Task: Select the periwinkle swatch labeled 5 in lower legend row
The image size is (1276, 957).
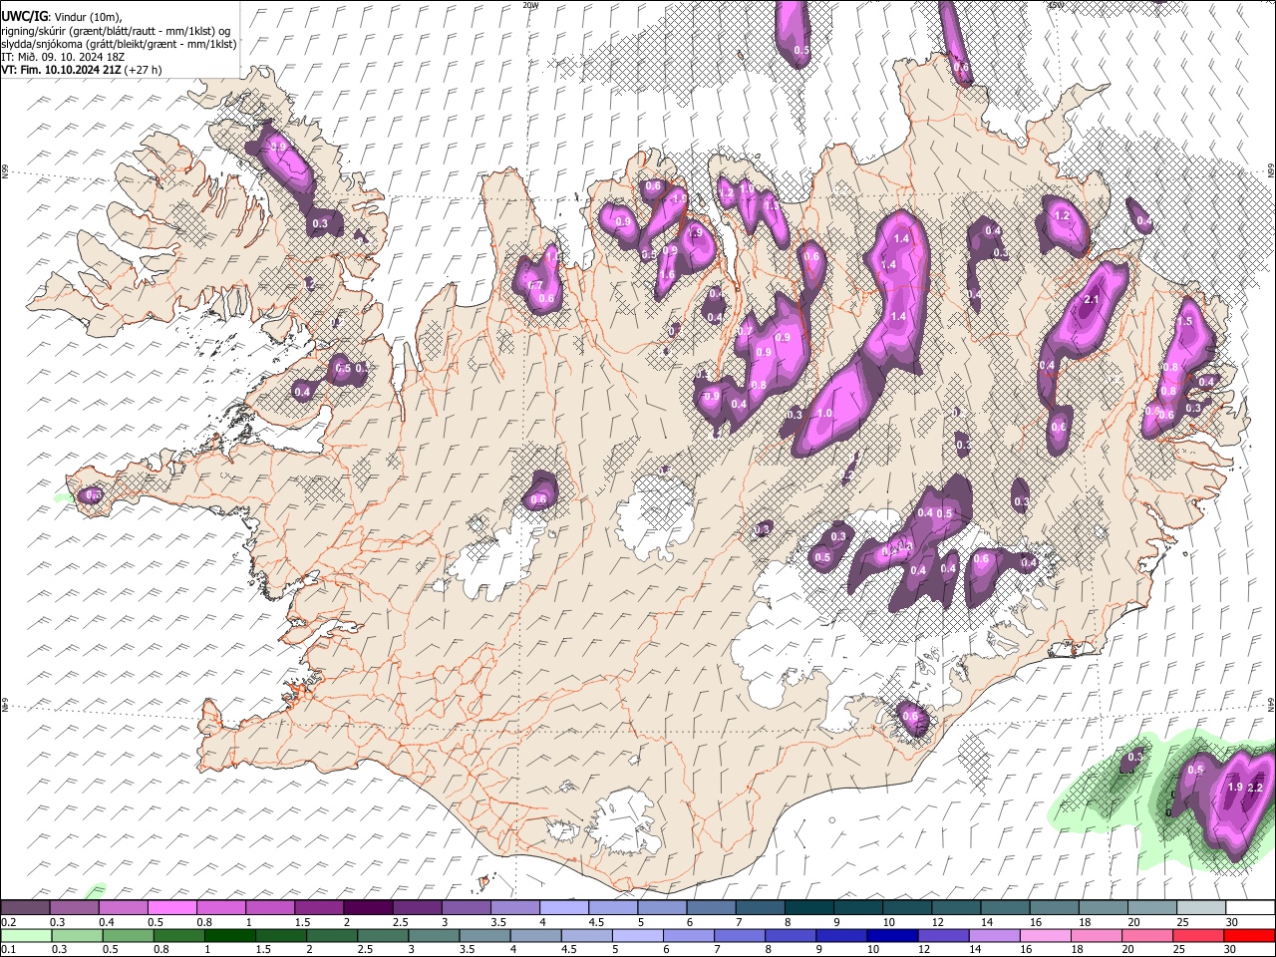Action: tap(636, 935)
